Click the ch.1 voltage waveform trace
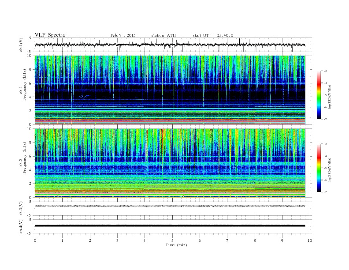349x270 pixels. pos(170,45)
